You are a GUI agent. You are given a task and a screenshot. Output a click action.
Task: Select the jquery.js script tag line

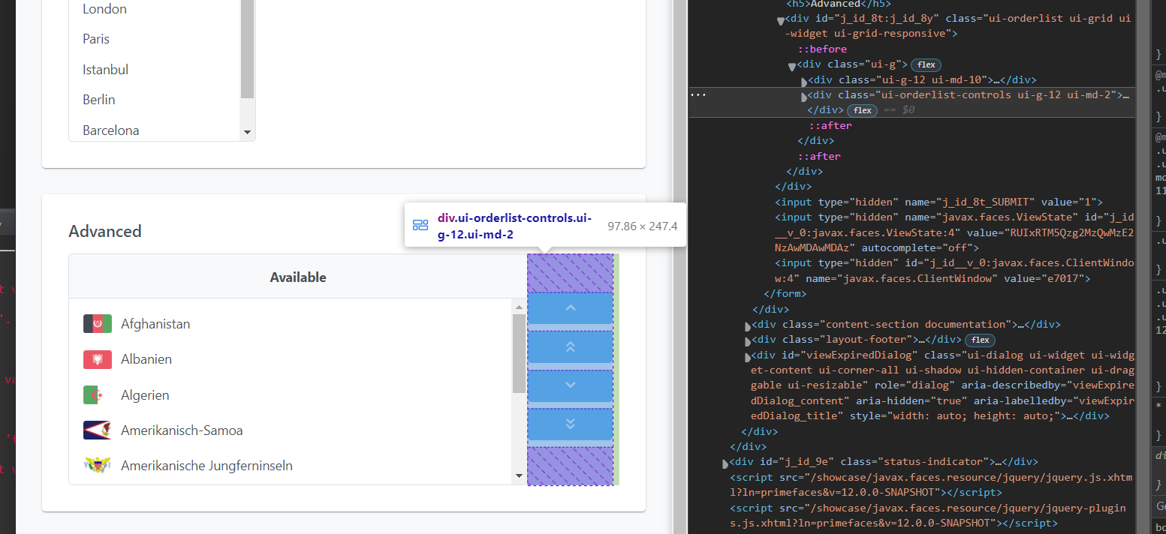point(932,484)
